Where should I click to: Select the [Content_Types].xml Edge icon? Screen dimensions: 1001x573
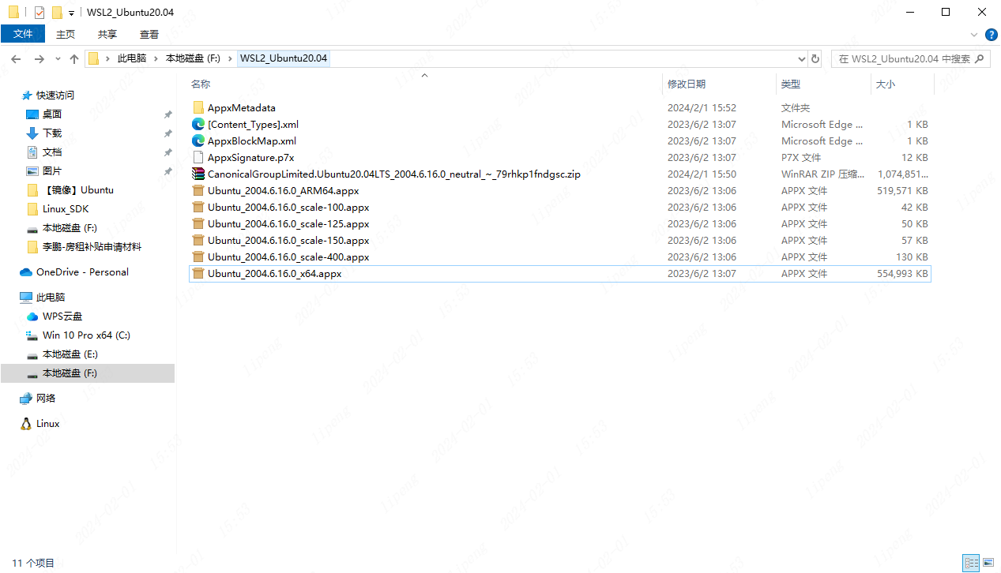click(x=198, y=124)
